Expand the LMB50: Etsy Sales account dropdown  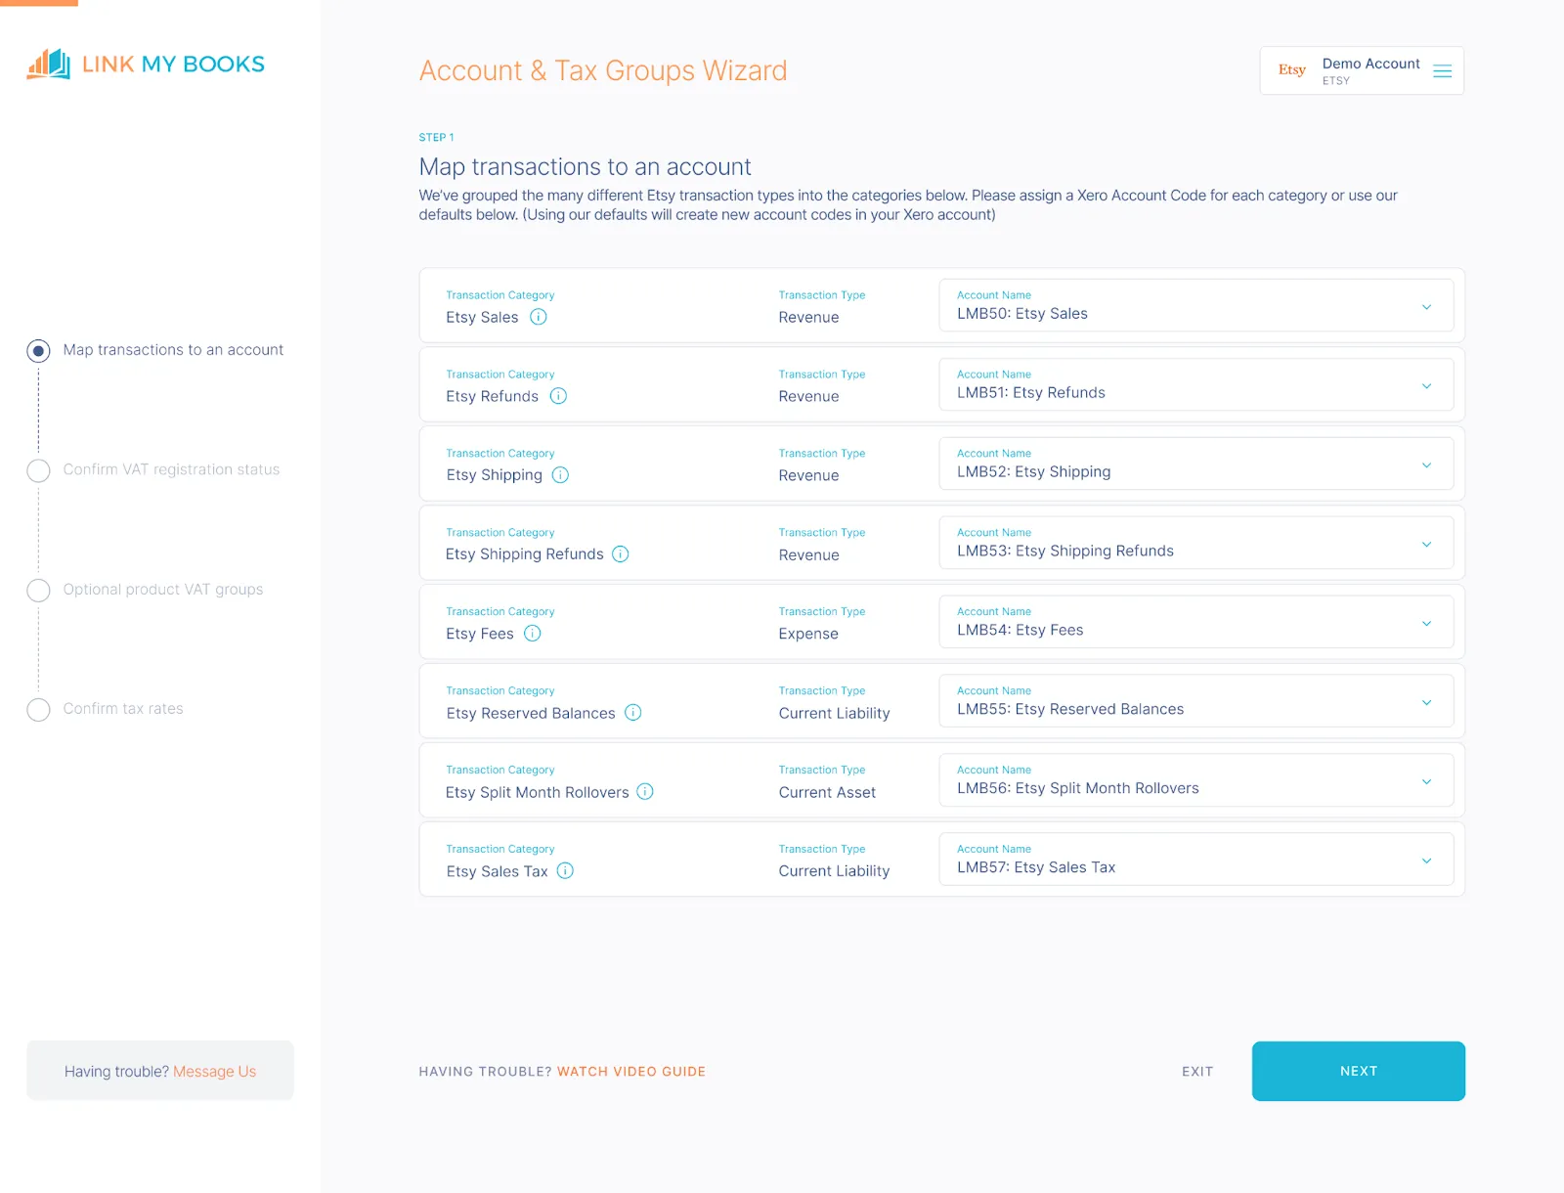[1195, 306]
